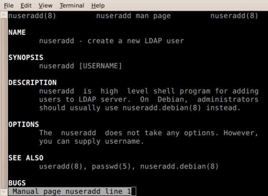Click the BUGS section heading
The height and width of the screenshot is (196, 268).
[17, 183]
